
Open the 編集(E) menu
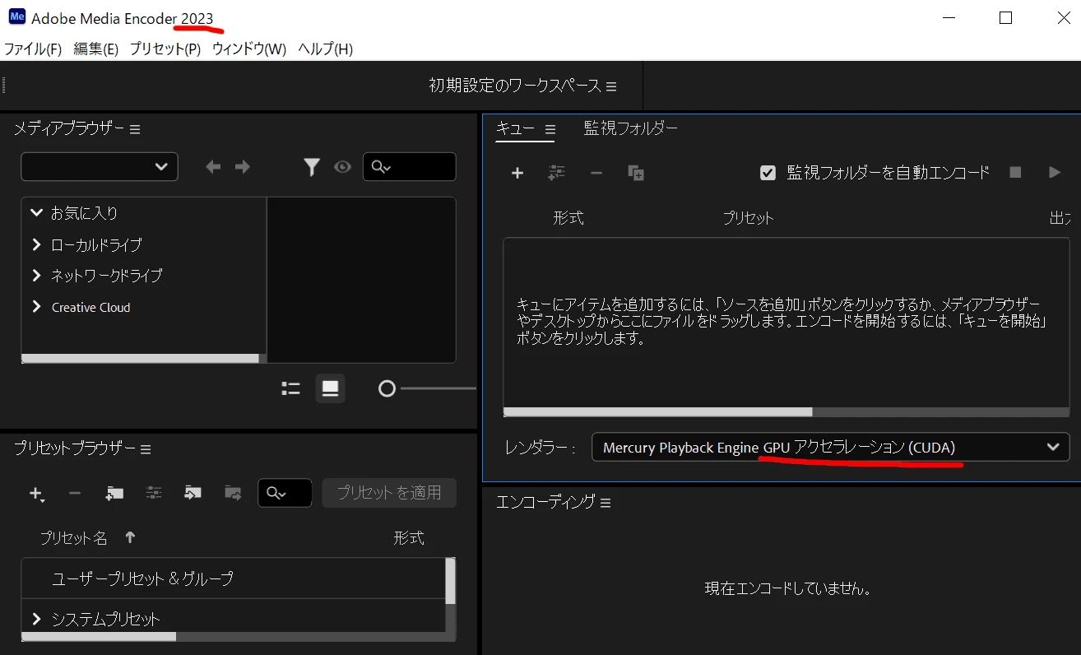click(96, 49)
